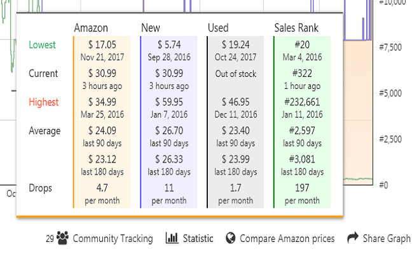This screenshot has width=412, height=254.
Task: Click the community tracking count 29
Action: tap(50, 239)
